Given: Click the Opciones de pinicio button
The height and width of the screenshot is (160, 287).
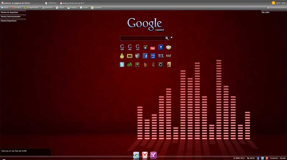Looking at the screenshot, I should click(x=276, y=8).
